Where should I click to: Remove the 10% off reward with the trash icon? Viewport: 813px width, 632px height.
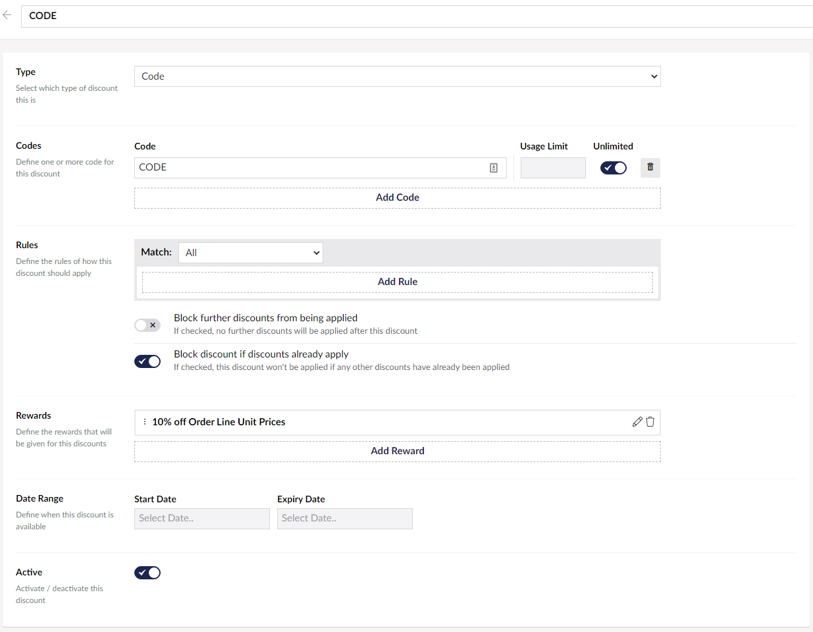pyautogui.click(x=650, y=422)
